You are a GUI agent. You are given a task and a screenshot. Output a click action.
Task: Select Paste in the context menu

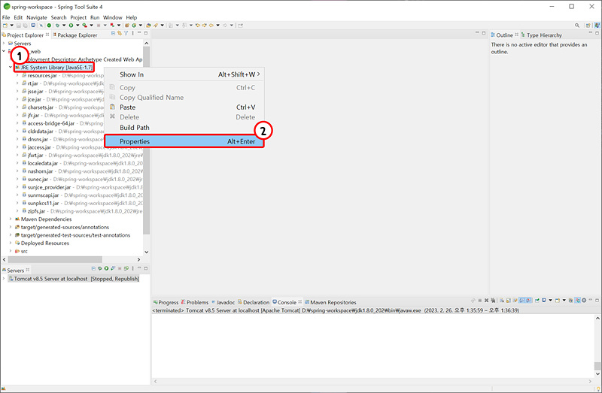pyautogui.click(x=184, y=107)
